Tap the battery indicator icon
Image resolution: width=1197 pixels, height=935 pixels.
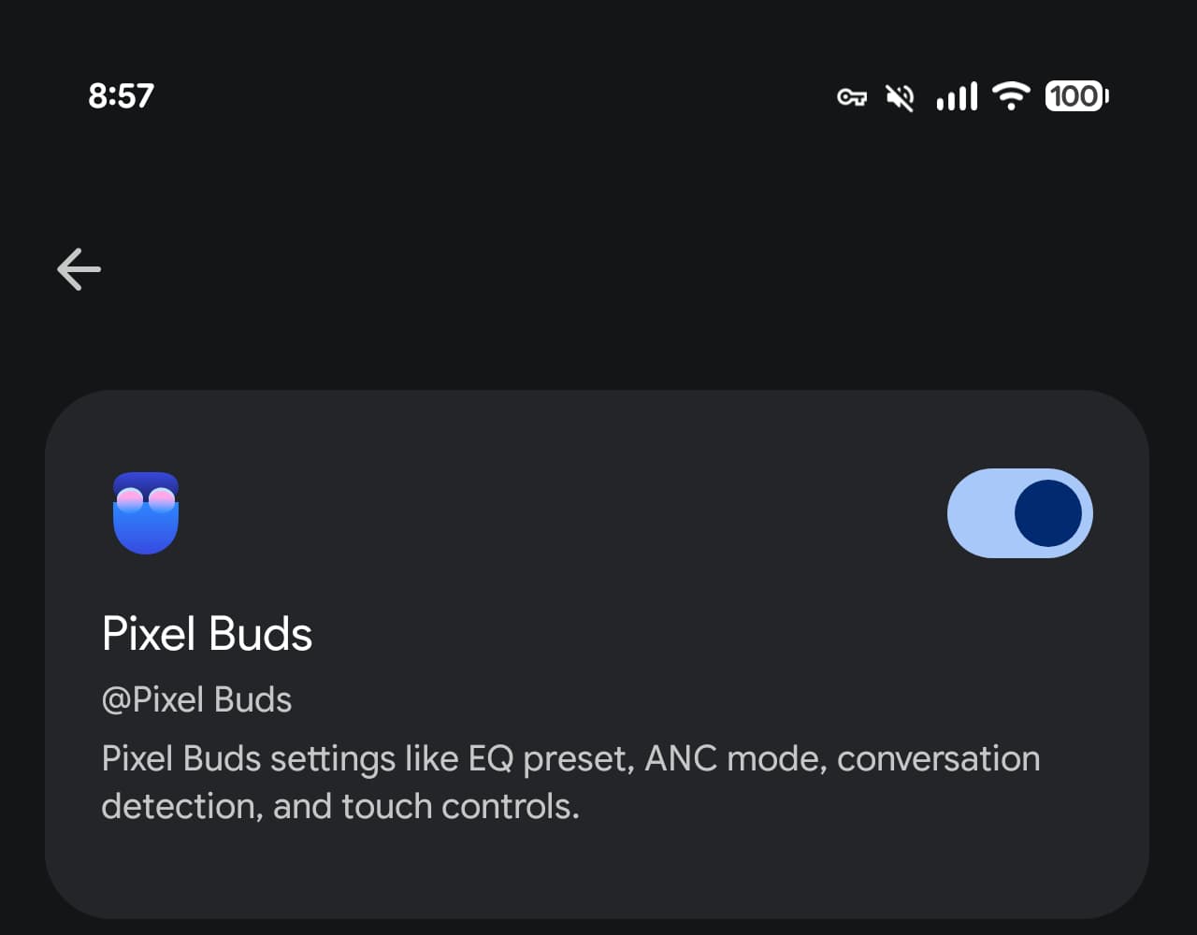click(x=1077, y=96)
